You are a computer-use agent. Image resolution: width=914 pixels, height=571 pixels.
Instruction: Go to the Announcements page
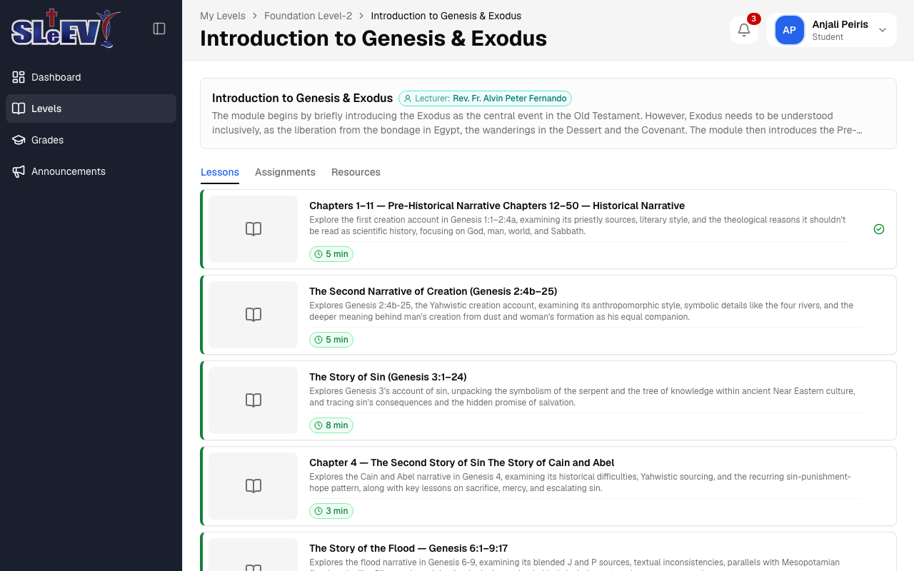(x=91, y=171)
